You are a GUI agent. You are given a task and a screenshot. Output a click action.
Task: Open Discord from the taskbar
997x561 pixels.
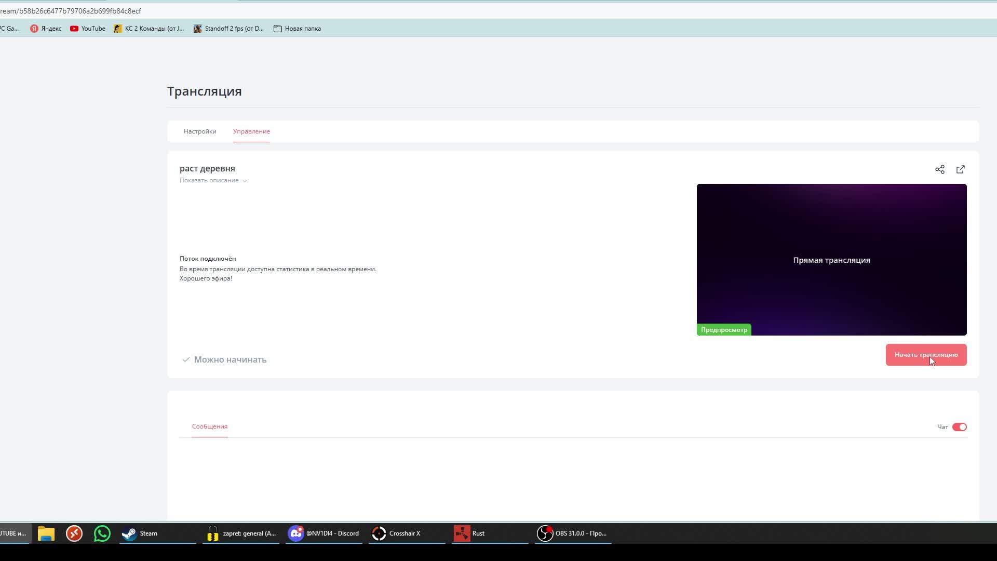324,533
